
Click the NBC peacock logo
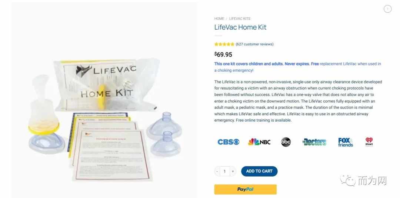[259, 142]
